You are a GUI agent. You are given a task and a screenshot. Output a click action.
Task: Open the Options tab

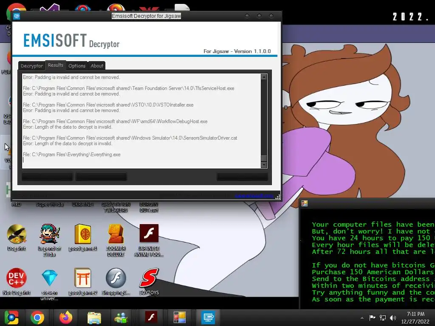[77, 66]
